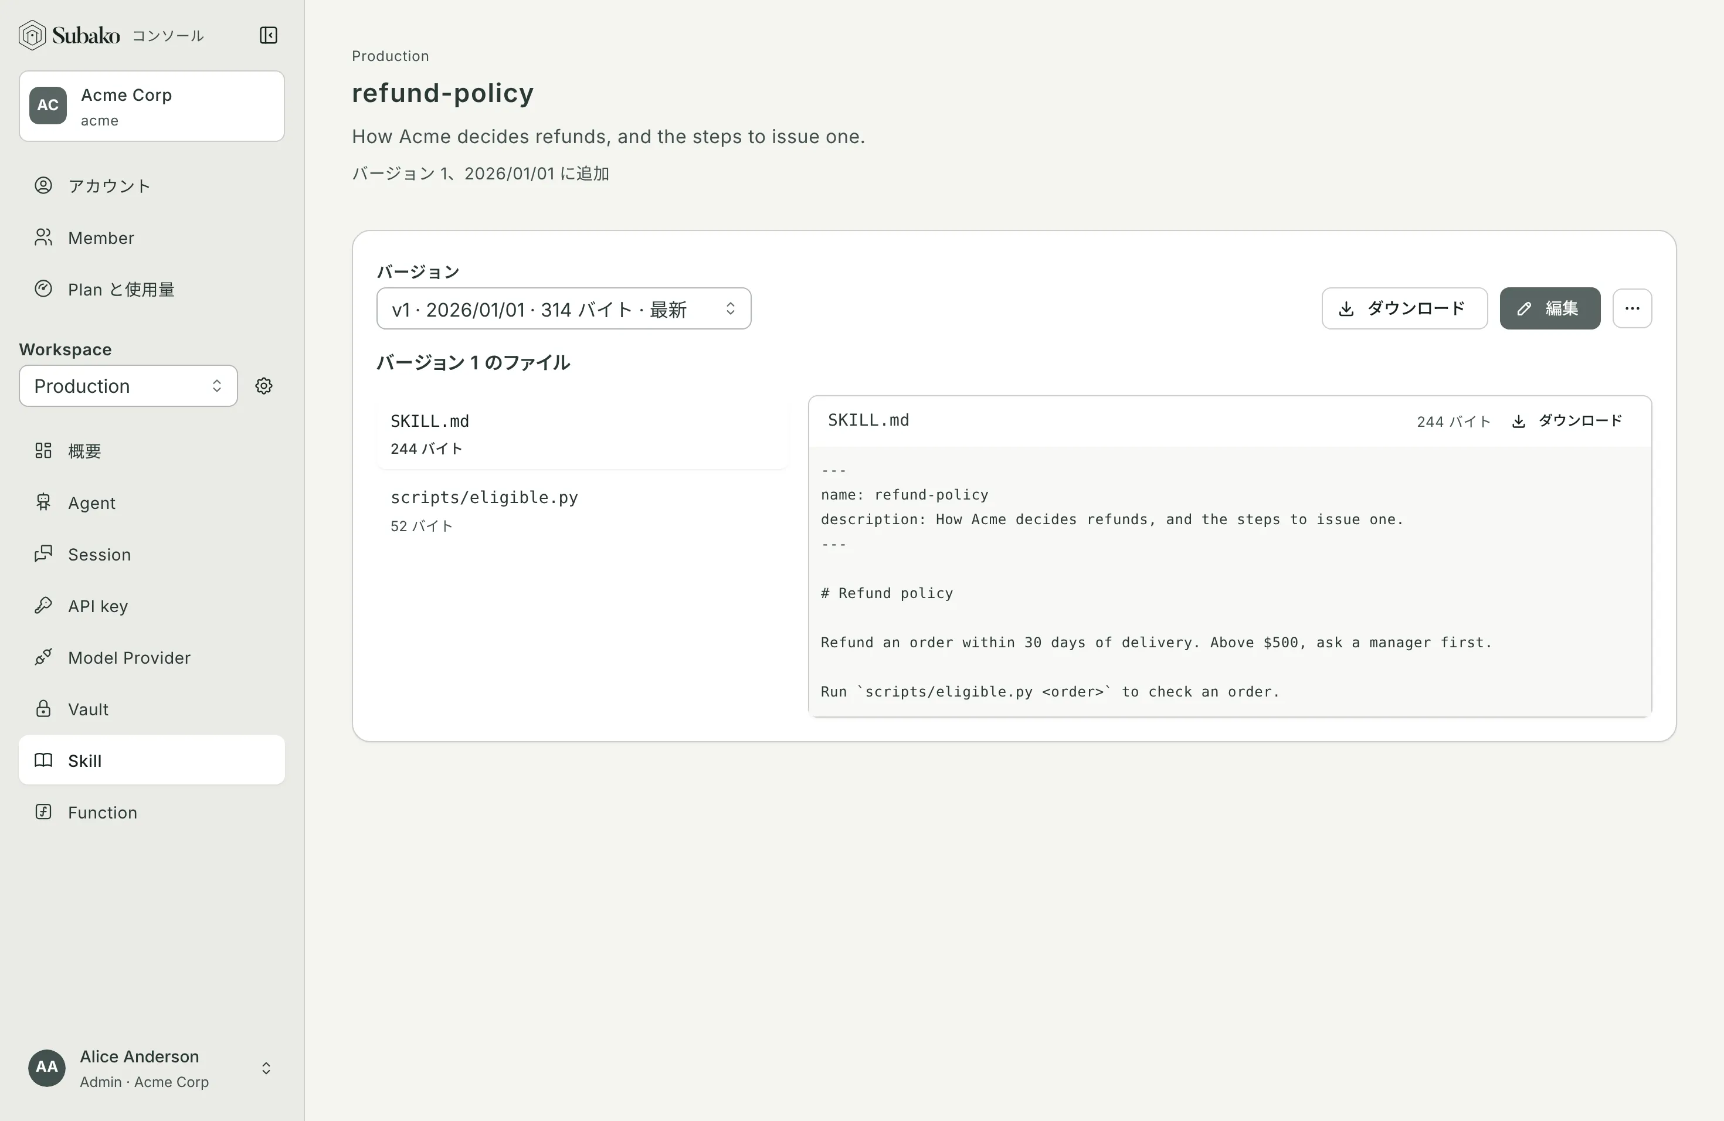Click the Production breadcrumb link
Screen dimensions: 1724x1121
pos(391,56)
